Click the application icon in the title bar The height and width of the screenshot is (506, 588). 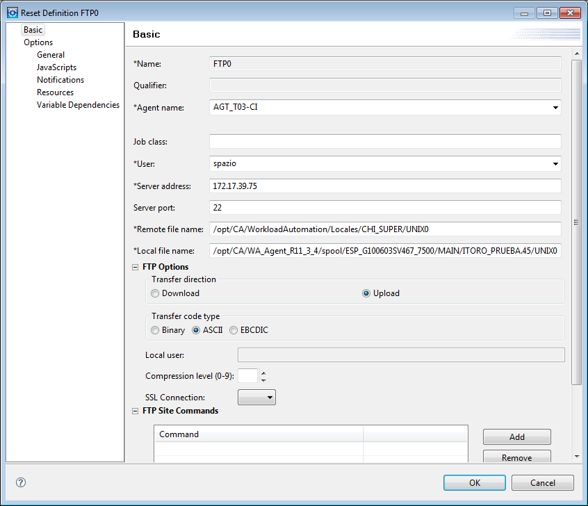click(x=12, y=12)
